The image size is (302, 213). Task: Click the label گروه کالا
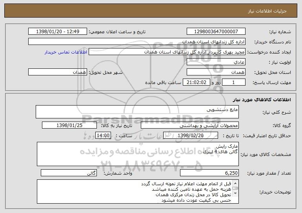[x=282, y=125]
